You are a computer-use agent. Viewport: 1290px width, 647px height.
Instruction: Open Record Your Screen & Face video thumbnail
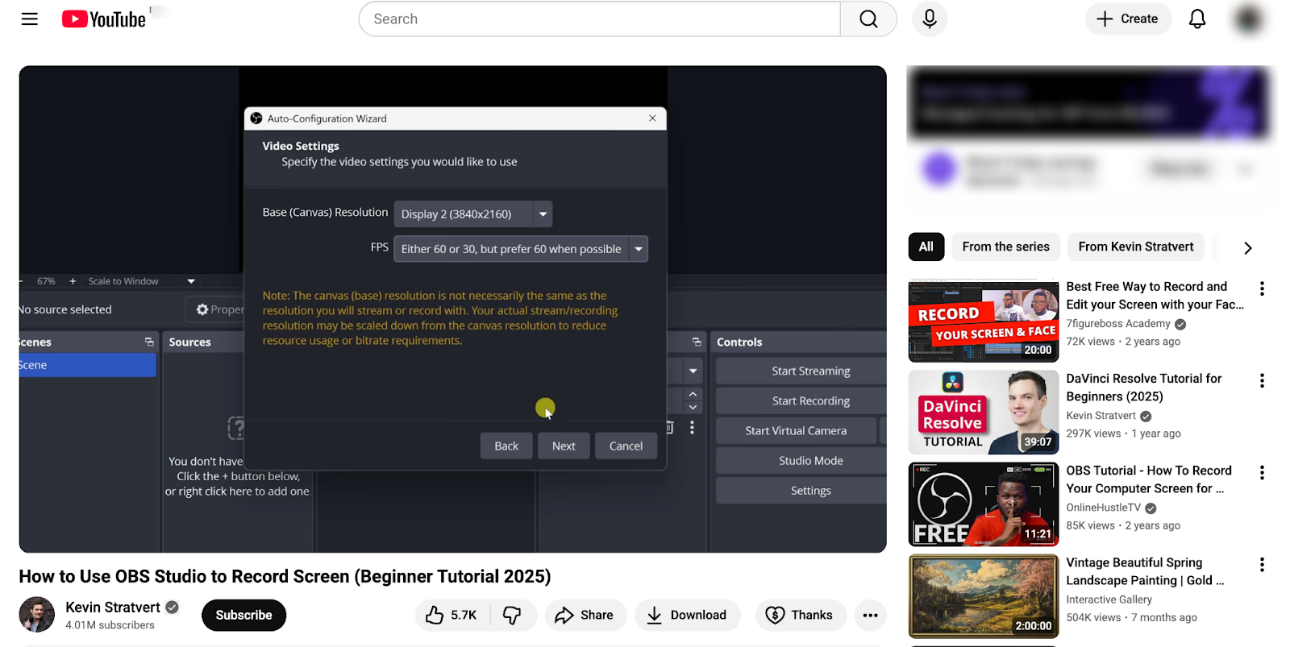(x=984, y=320)
